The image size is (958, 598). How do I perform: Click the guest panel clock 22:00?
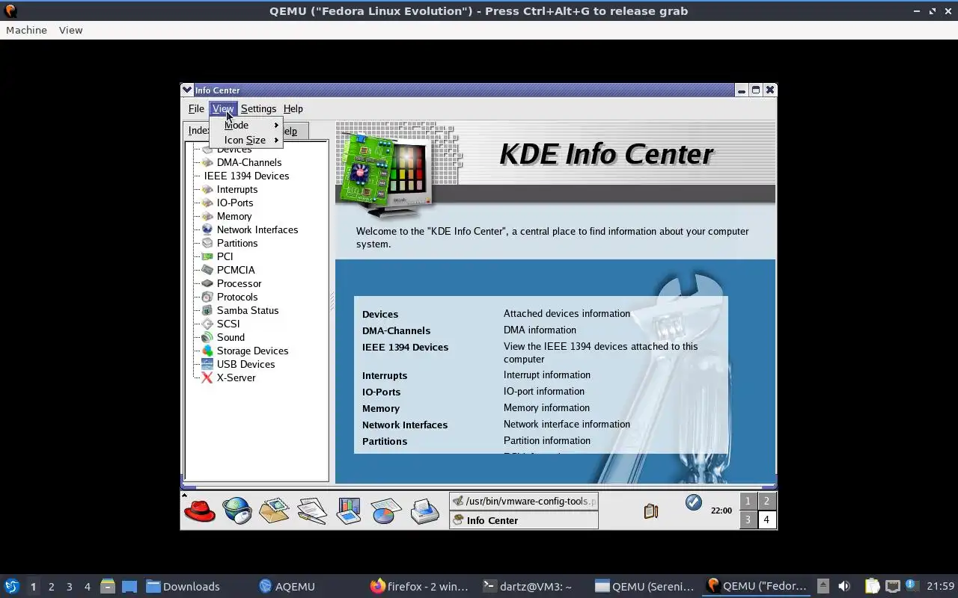pyautogui.click(x=721, y=511)
